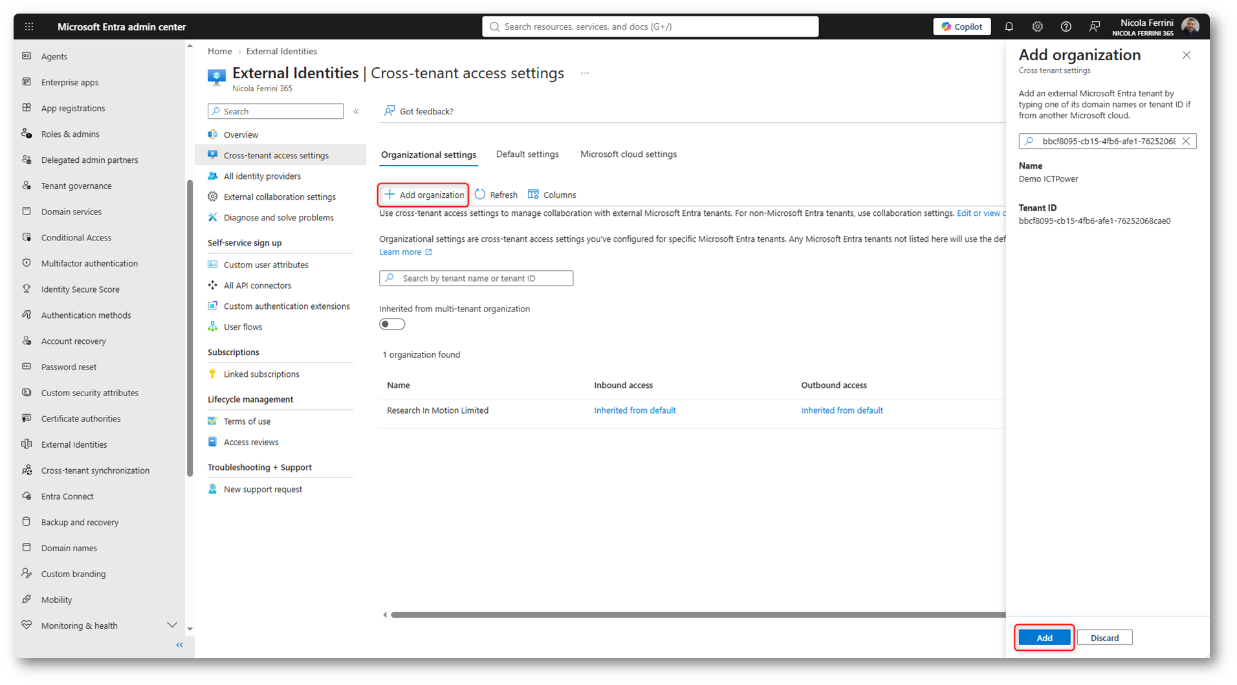Open External collaboration settings
Image resolution: width=1237 pixels, height=685 pixels.
coord(280,196)
